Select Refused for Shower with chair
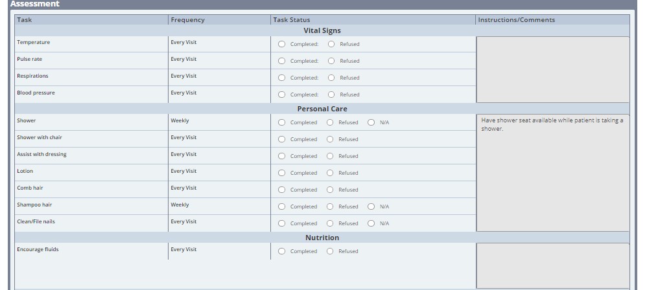This screenshot has height=290, width=647. pyautogui.click(x=330, y=139)
